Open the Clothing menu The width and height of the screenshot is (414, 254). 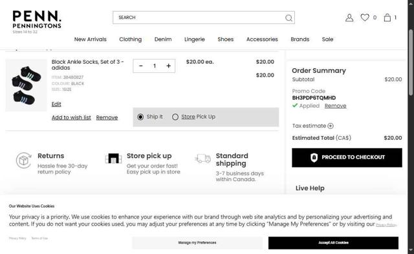tap(131, 39)
